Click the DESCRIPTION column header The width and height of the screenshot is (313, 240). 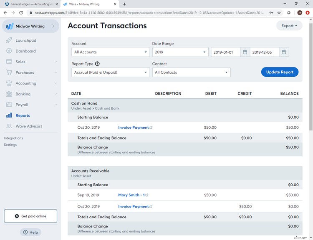[x=168, y=93]
